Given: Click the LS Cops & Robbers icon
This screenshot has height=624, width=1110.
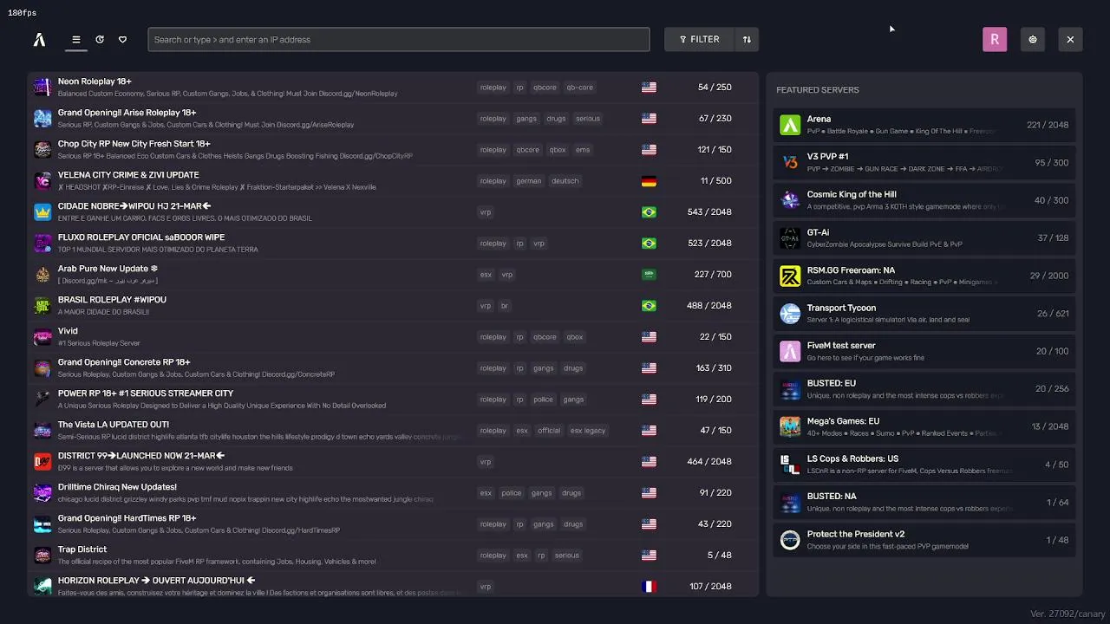Looking at the screenshot, I should (790, 465).
